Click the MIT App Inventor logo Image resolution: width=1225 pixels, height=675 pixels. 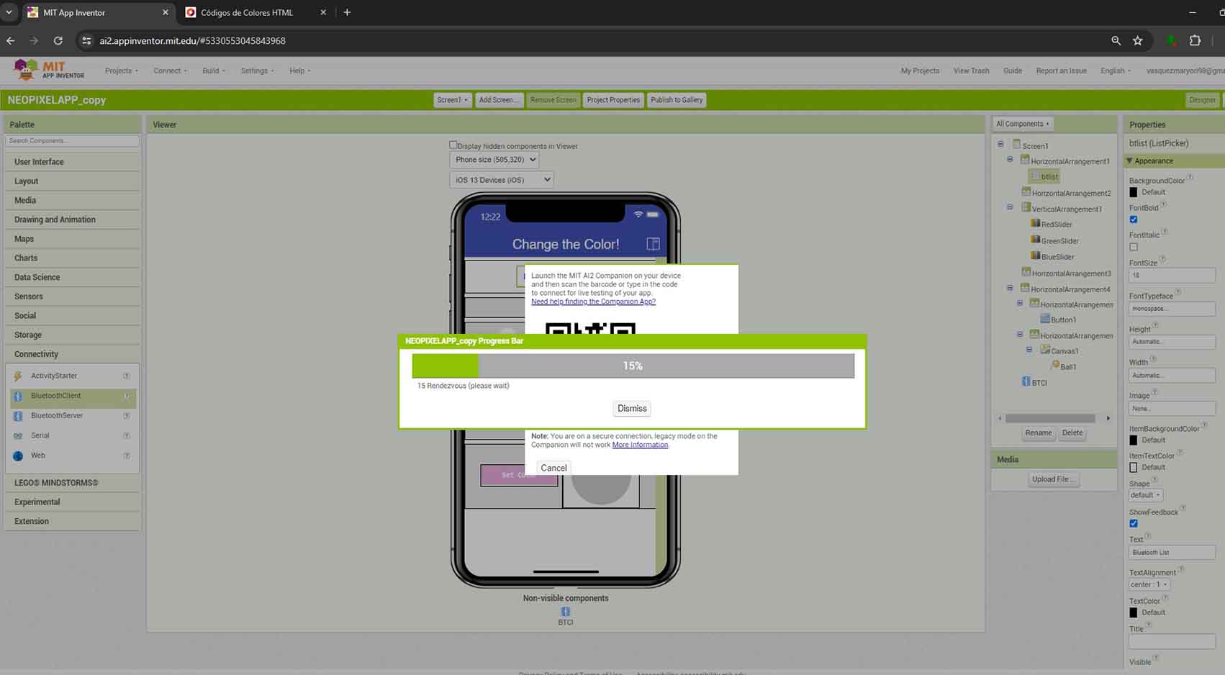point(49,70)
